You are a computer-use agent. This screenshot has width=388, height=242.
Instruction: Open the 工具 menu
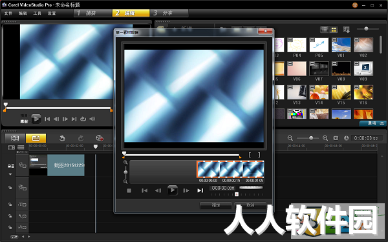click(x=37, y=14)
